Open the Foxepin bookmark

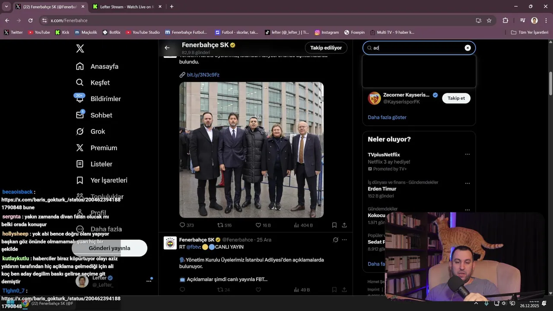click(x=354, y=32)
